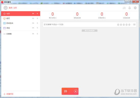Open the notification bell icon

130,8
